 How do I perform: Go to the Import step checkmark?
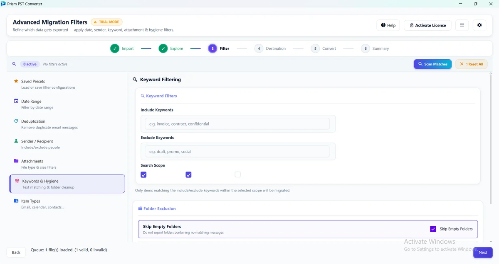(115, 48)
